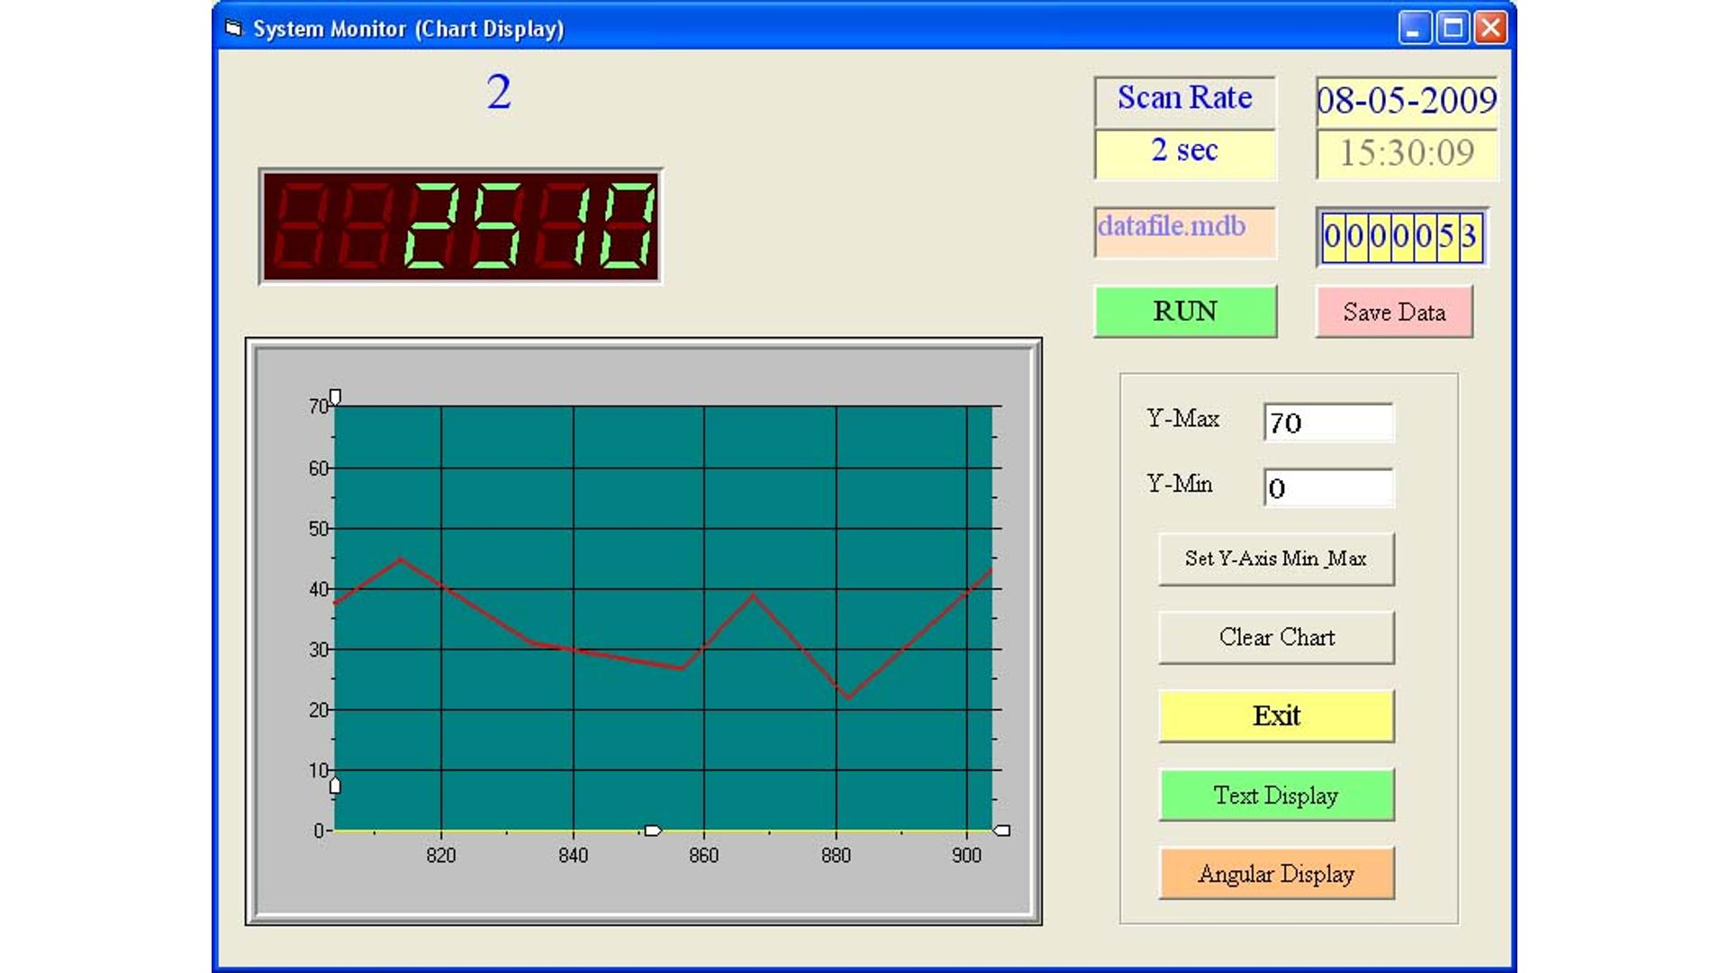Open the Angular Display view
This screenshot has height=973, width=1729.
coord(1276,873)
